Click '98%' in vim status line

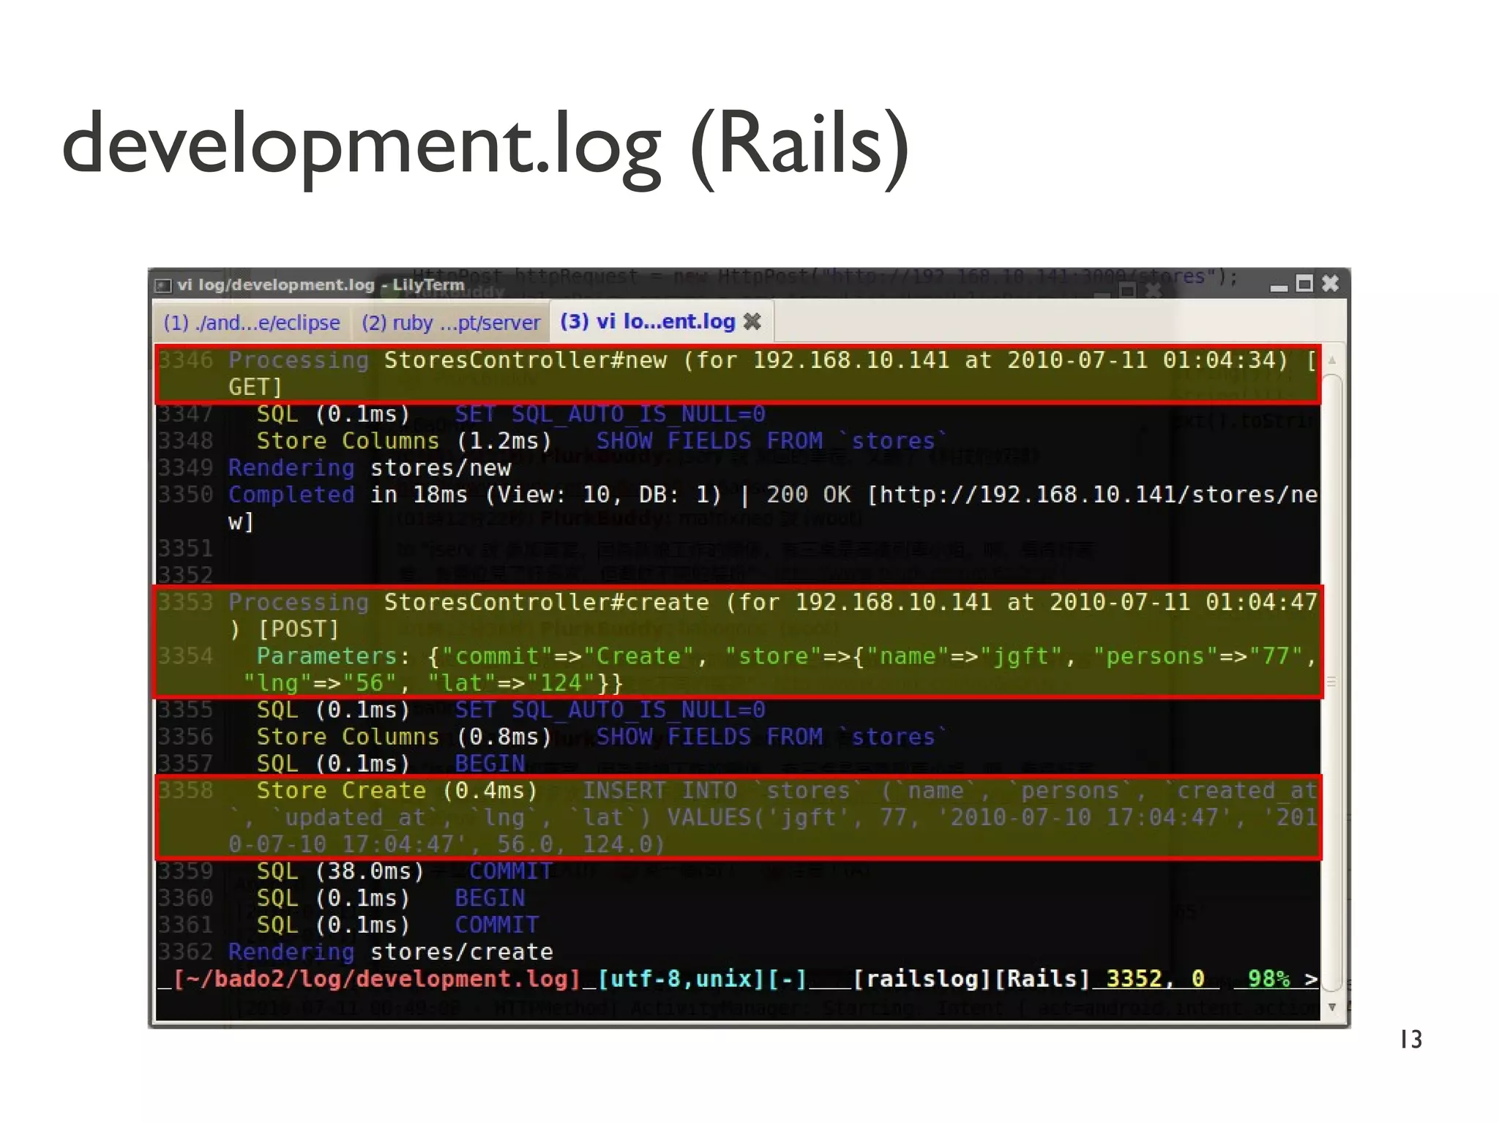[x=1268, y=979]
